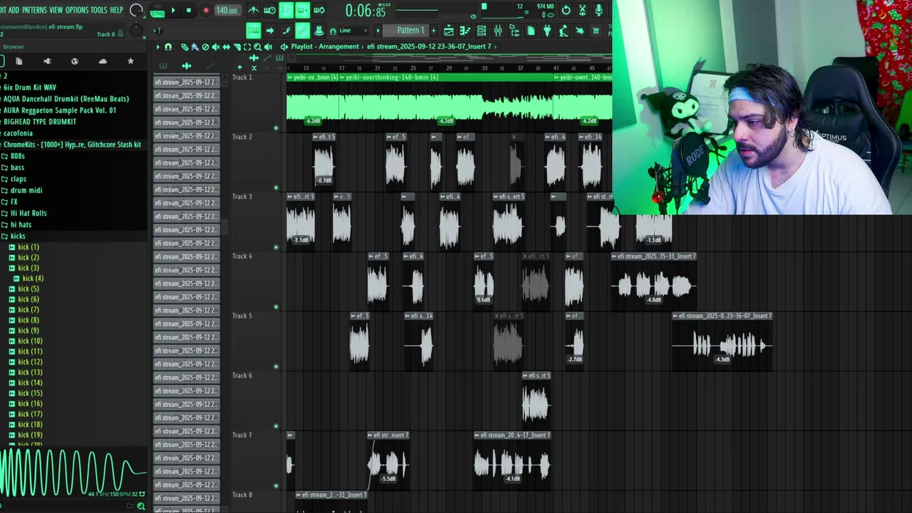Click the microphone recording icon top right
The height and width of the screenshot is (513, 912).
coord(599,10)
